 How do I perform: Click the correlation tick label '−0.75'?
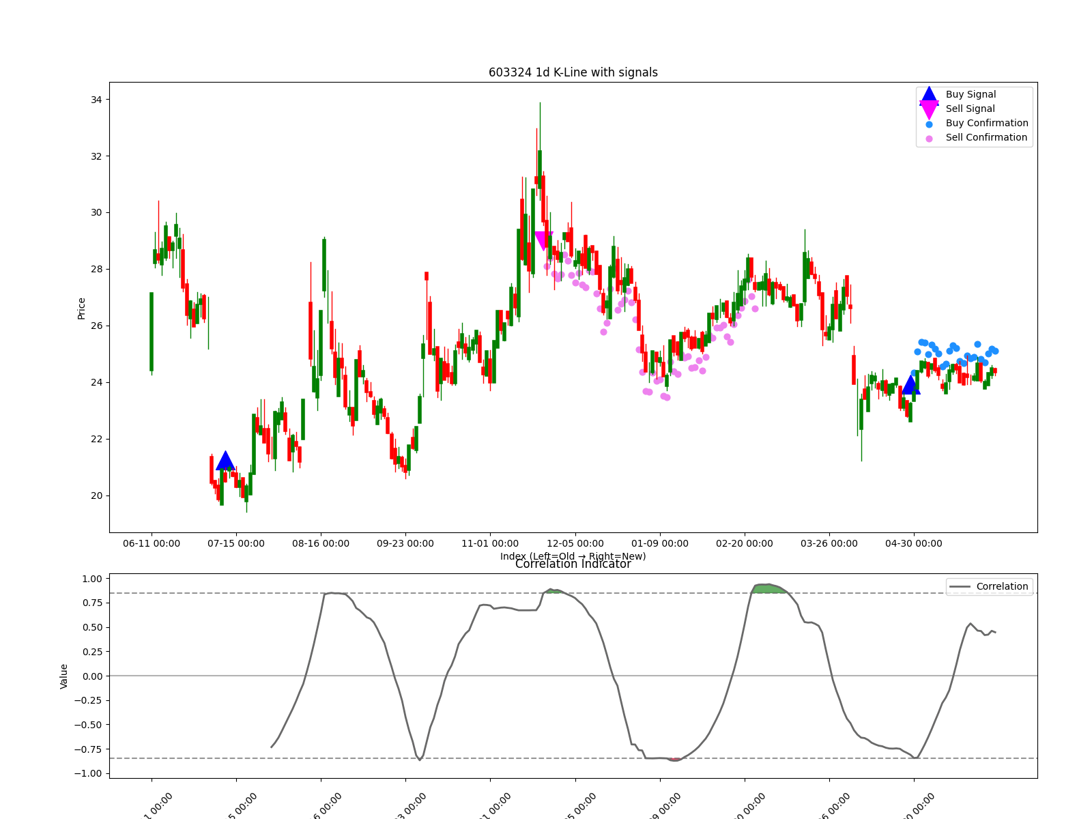pyautogui.click(x=88, y=749)
